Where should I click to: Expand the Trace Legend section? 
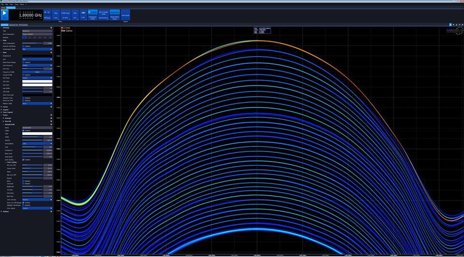[1, 113]
